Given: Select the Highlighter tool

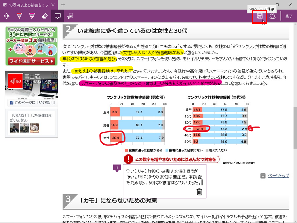Looking at the screenshot, I should (x=32, y=16).
